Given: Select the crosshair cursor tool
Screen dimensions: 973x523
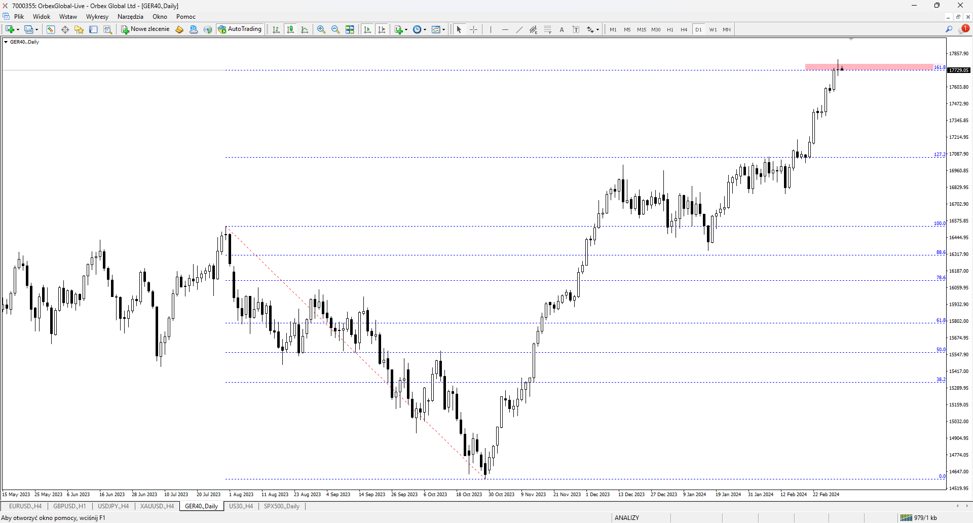Looking at the screenshot, I should [x=473, y=29].
